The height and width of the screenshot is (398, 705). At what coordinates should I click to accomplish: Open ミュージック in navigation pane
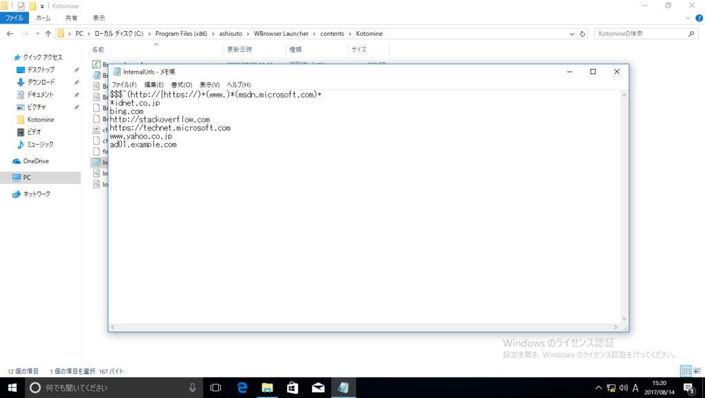40,145
